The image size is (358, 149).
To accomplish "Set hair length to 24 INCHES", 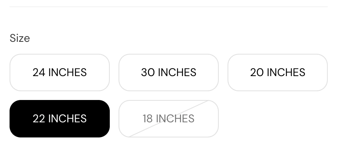I will point(60,73).
